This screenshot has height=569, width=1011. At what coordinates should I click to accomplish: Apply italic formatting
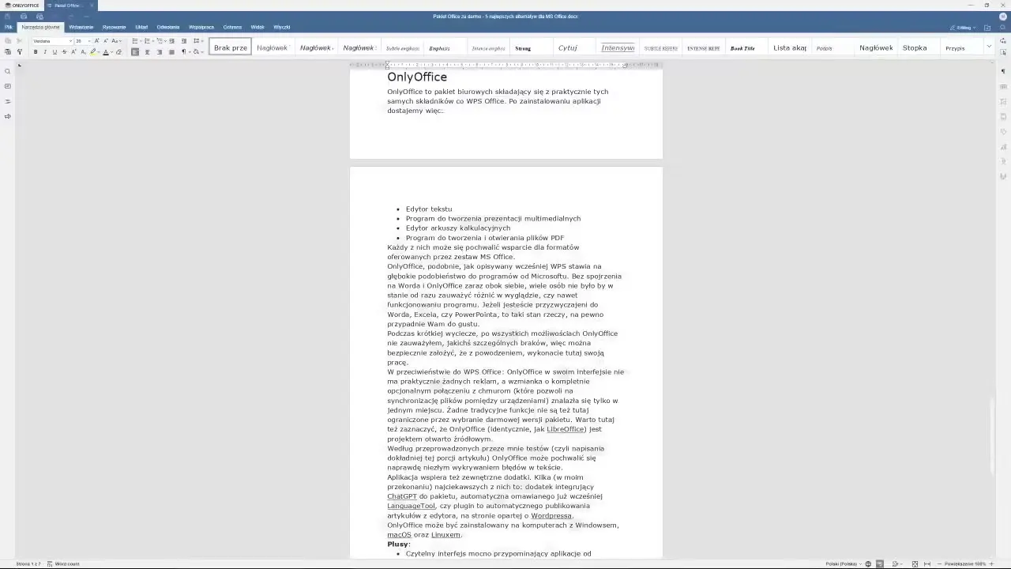[45, 52]
